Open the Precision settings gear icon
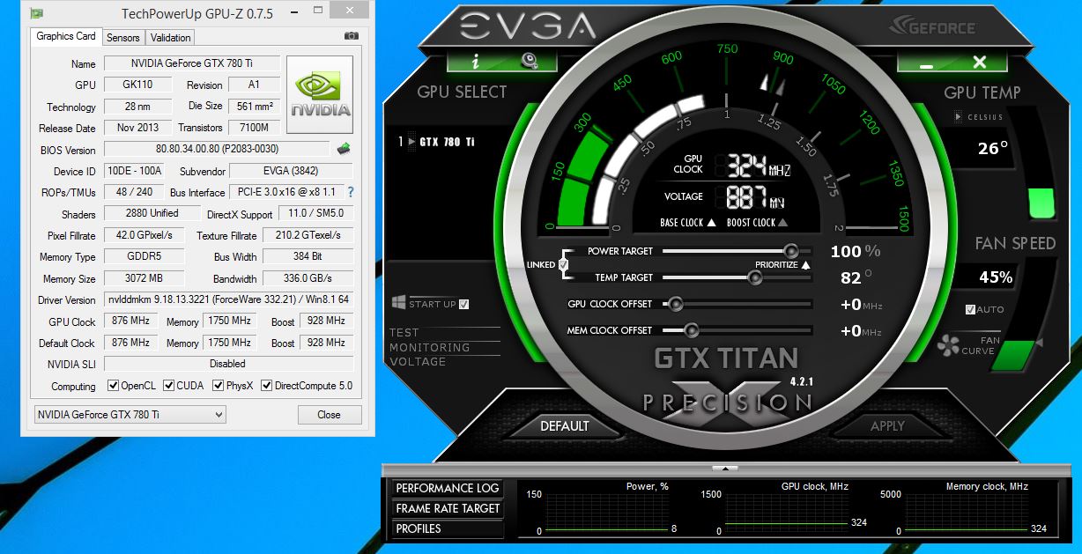1082x554 pixels. tap(529, 61)
